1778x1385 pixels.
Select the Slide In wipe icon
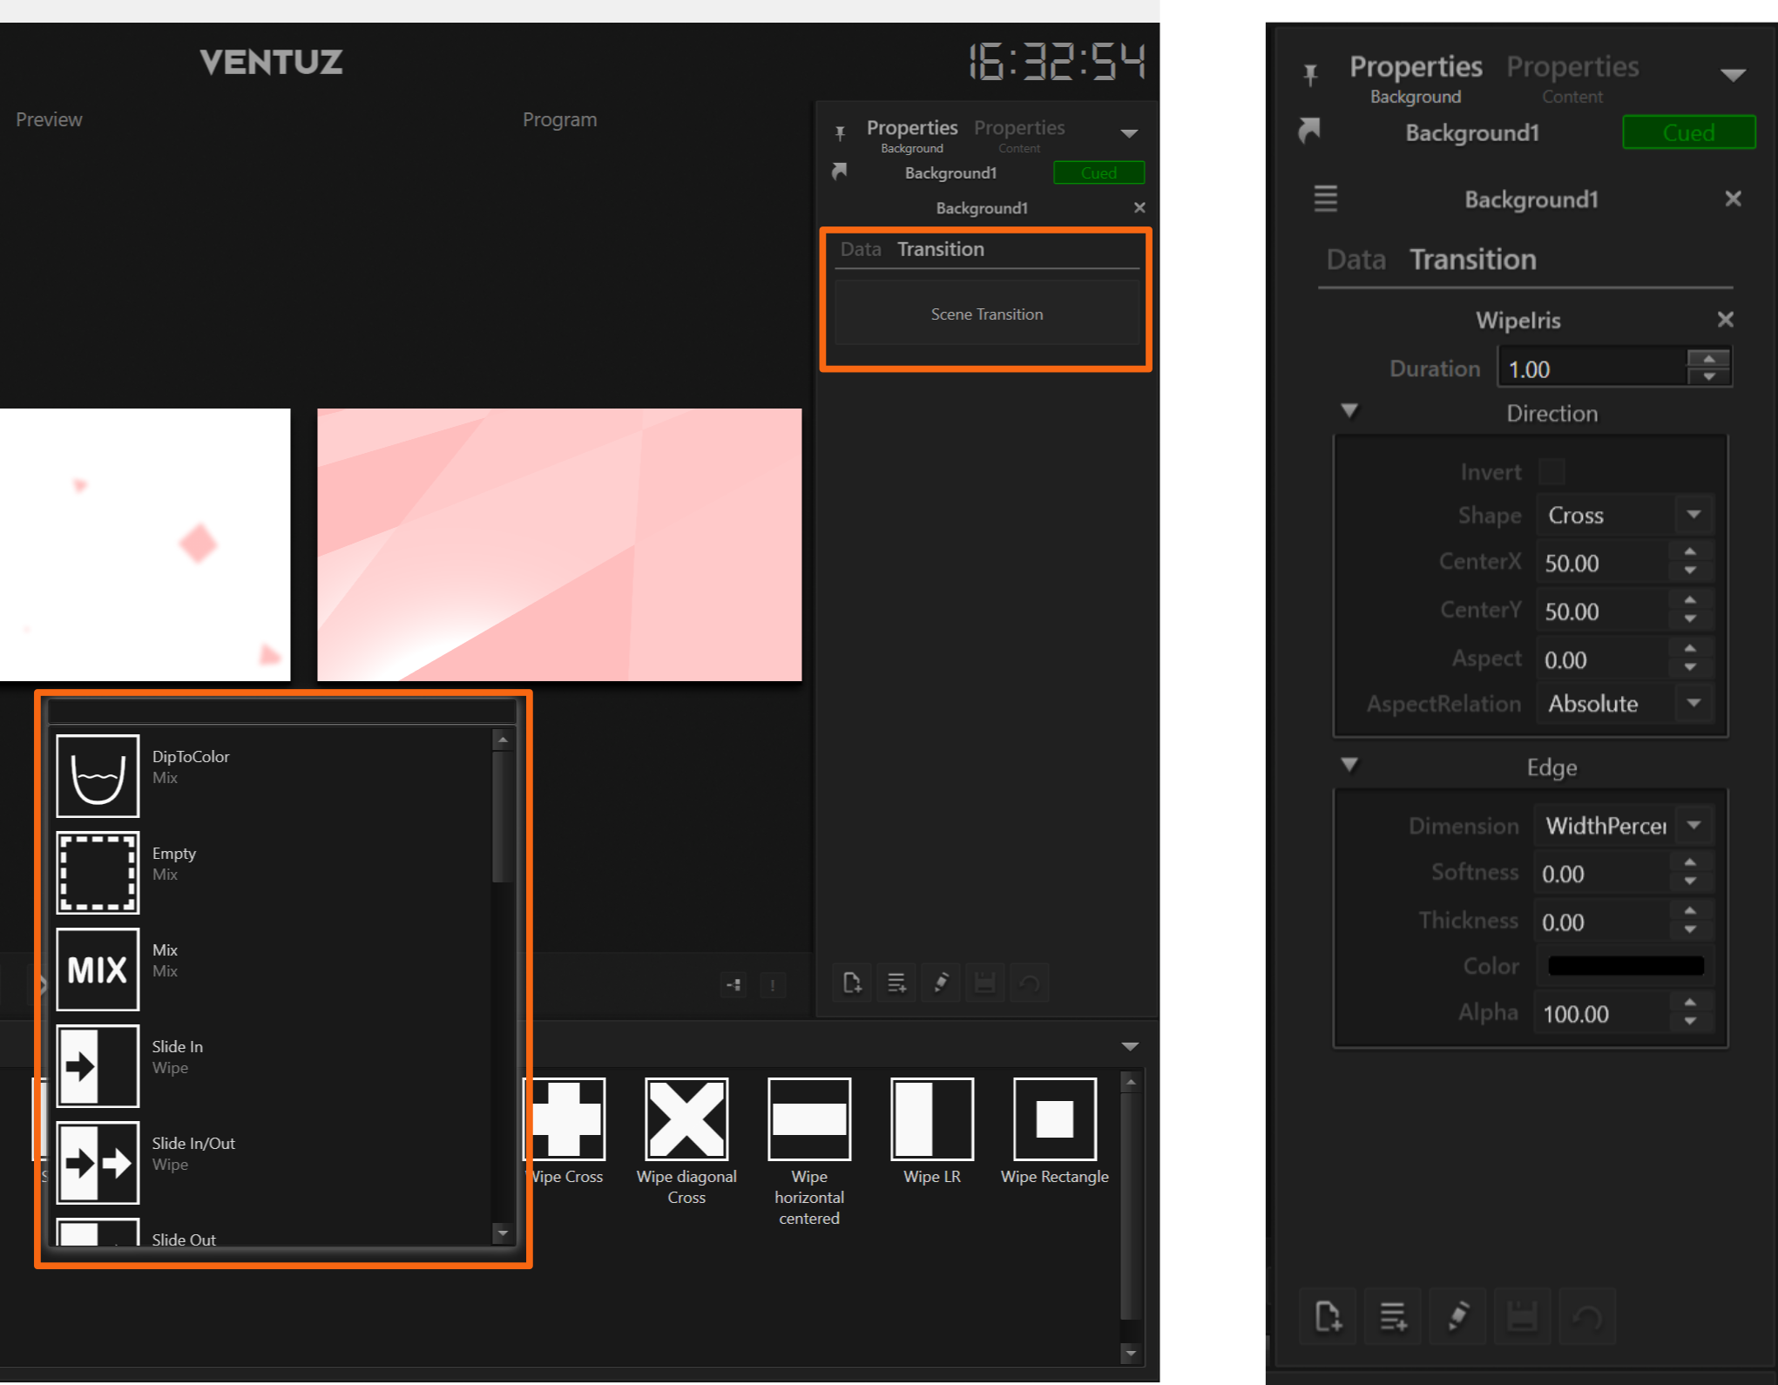coord(98,1065)
